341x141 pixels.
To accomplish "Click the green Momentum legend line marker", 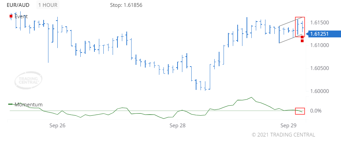I will tap(10, 104).
